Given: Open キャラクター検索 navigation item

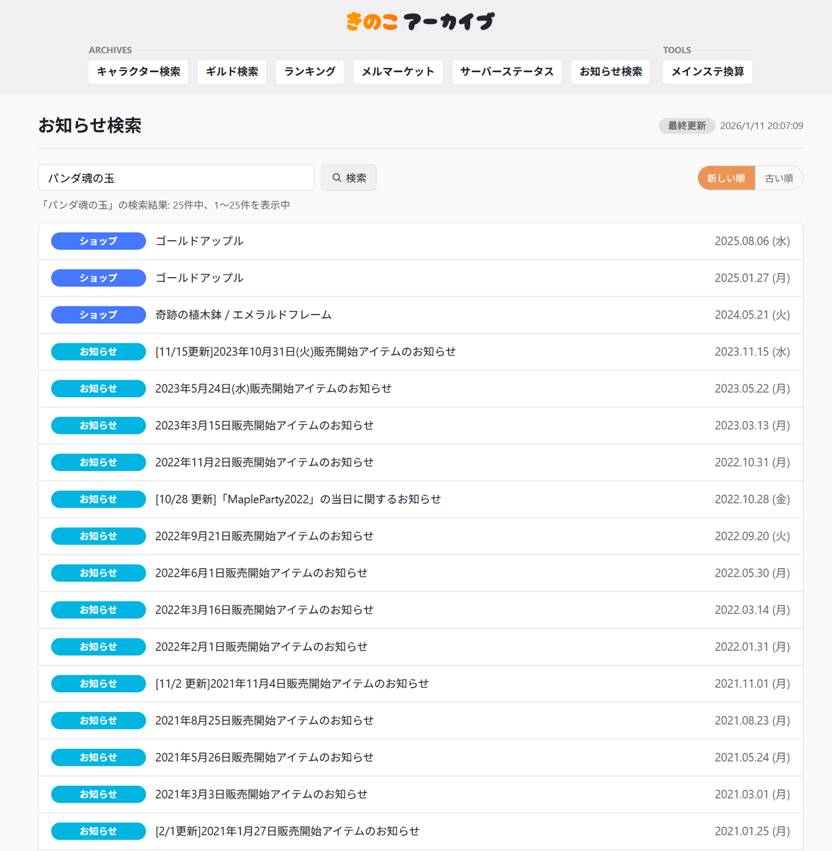Looking at the screenshot, I should coord(138,72).
